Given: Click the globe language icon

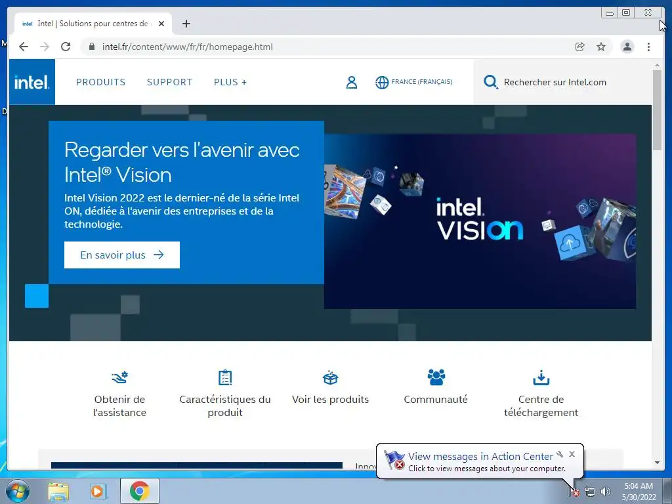Looking at the screenshot, I should (382, 82).
